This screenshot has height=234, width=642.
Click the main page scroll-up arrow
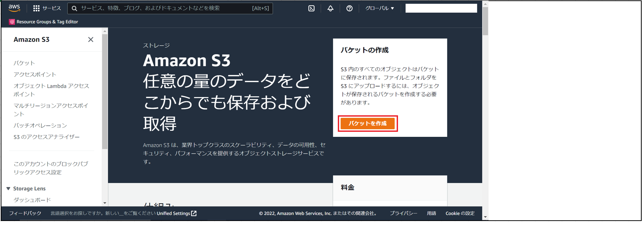click(x=485, y=4)
